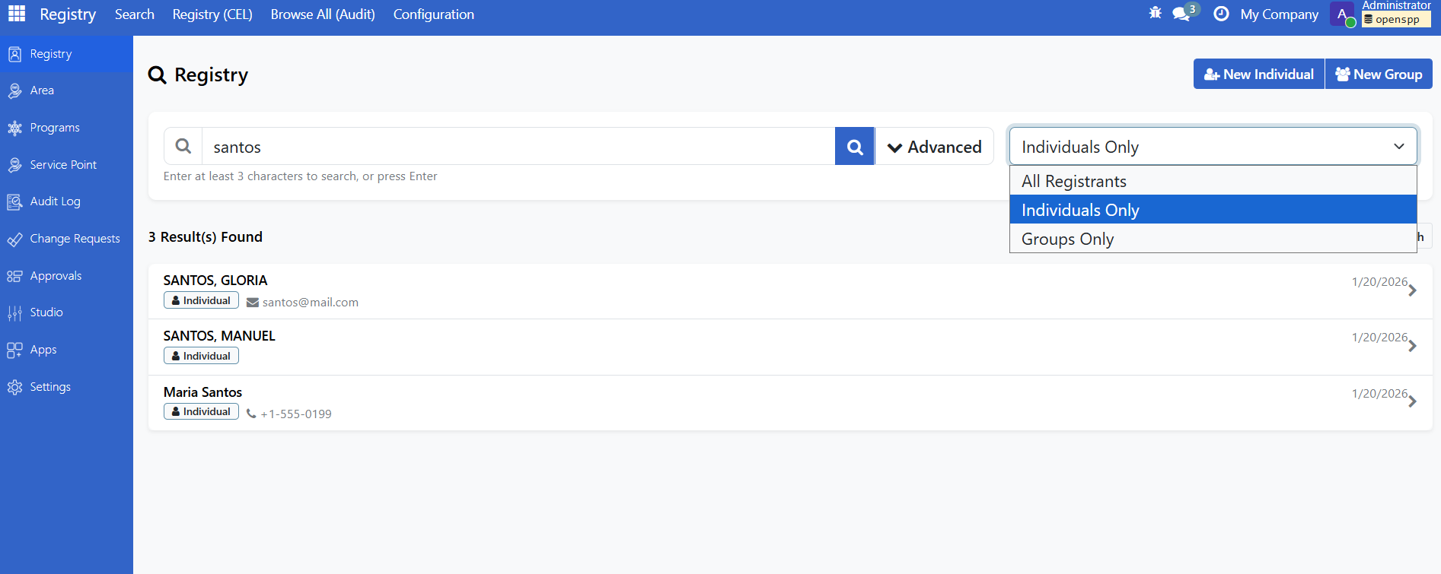This screenshot has width=1441, height=574.
Task: Open Audit Log in the sidebar
Action: (x=66, y=201)
